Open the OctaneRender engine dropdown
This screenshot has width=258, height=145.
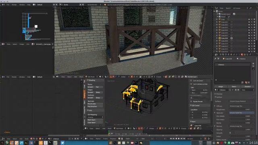(x=94, y=4)
